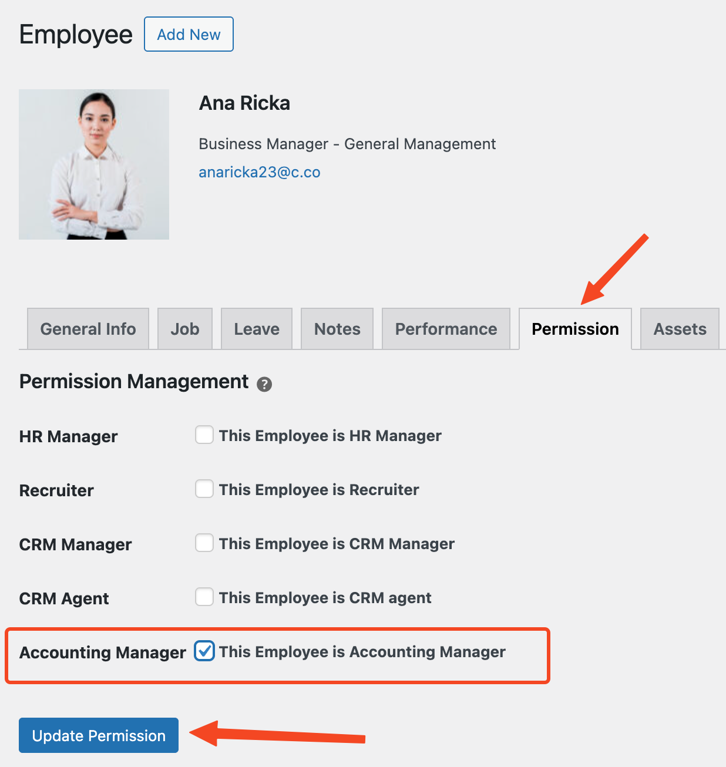
Task: Click Ana Ricka's profile photo
Action: pos(94,164)
